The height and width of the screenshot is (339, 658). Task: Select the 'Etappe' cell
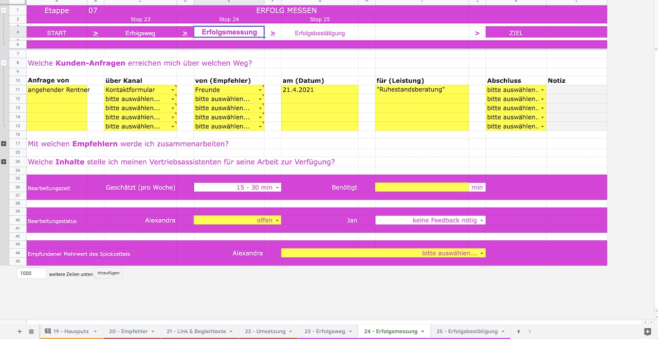[x=57, y=10]
